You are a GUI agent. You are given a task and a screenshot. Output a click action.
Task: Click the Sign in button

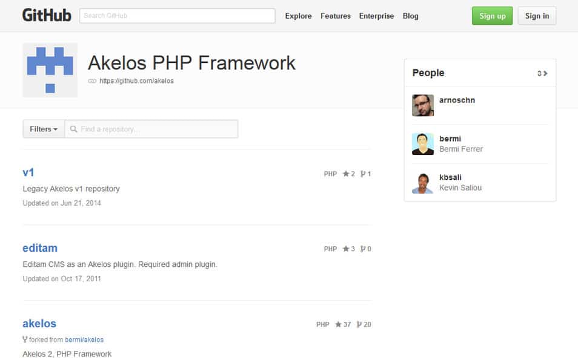pyautogui.click(x=537, y=16)
